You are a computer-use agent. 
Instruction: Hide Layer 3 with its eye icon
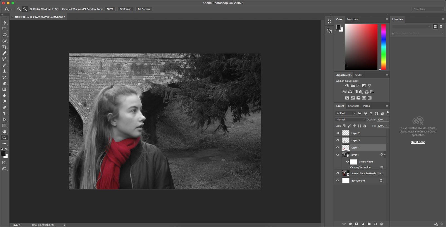point(338,140)
